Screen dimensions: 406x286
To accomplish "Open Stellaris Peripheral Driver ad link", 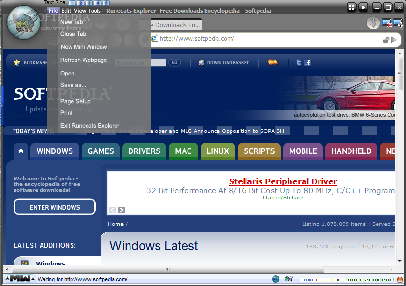I will coord(283,181).
